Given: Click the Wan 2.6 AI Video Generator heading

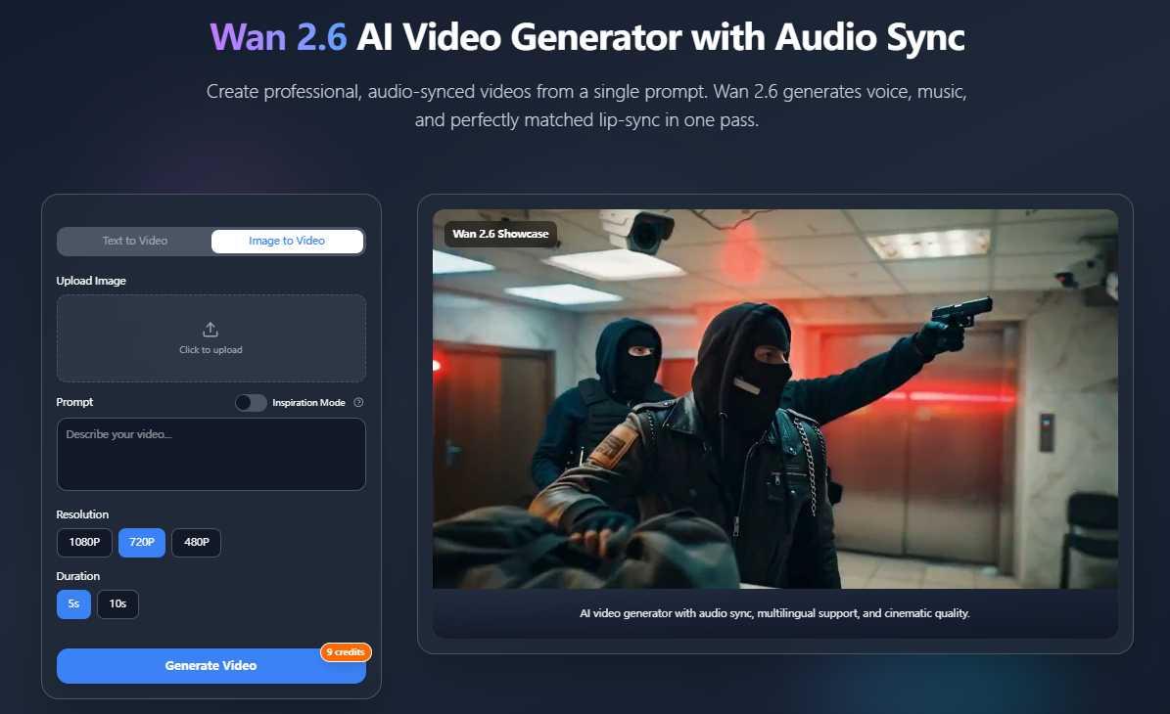Looking at the screenshot, I should click(x=587, y=37).
